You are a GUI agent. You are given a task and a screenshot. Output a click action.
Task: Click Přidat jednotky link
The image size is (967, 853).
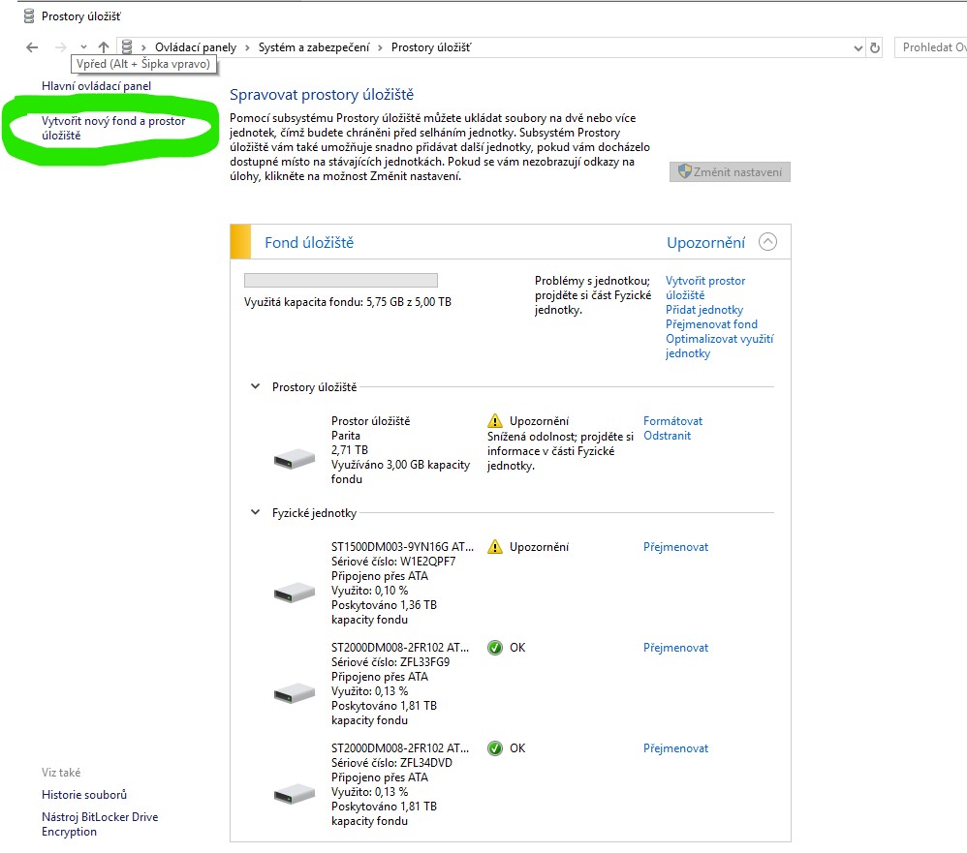(x=704, y=310)
